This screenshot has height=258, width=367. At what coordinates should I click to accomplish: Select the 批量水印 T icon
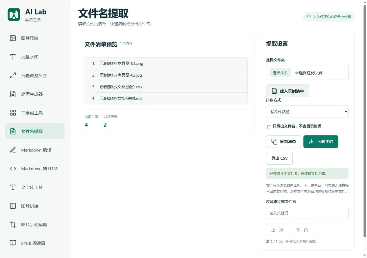[13, 57]
